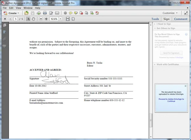Toggle fit one full page view

coord(73,19)
